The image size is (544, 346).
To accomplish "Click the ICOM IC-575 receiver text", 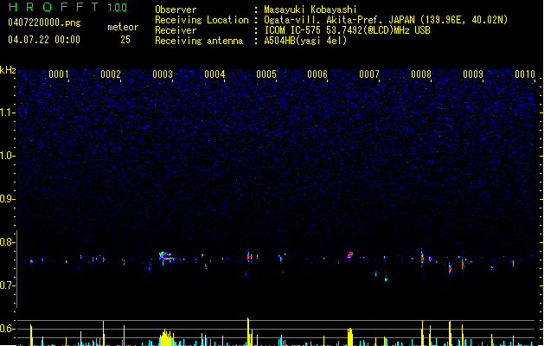I will [347, 30].
